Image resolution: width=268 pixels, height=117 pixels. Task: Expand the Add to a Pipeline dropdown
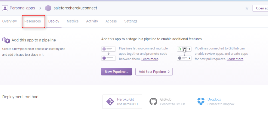154,72
